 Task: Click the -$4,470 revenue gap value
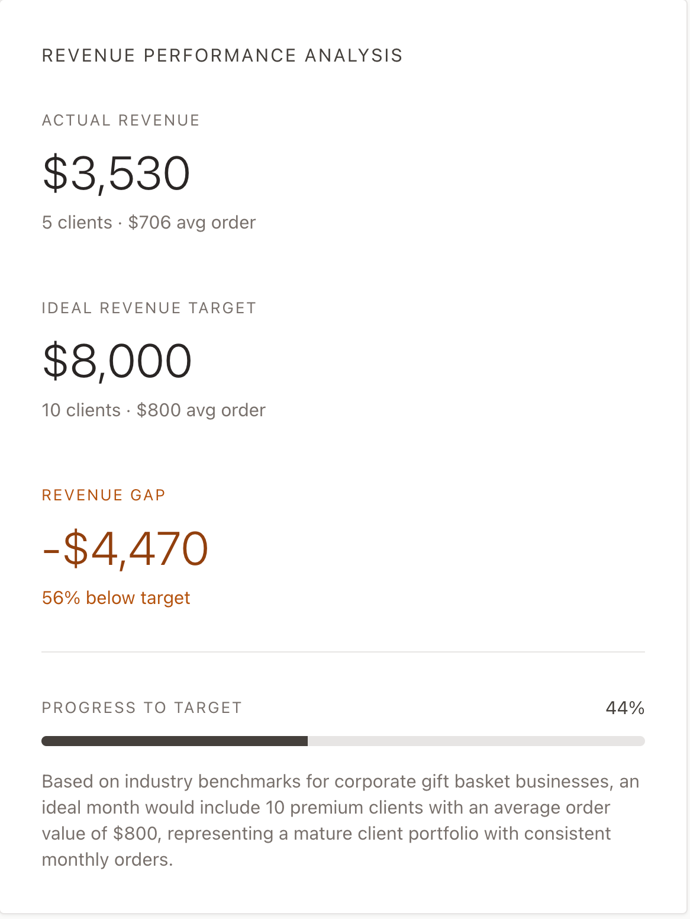[x=125, y=549]
